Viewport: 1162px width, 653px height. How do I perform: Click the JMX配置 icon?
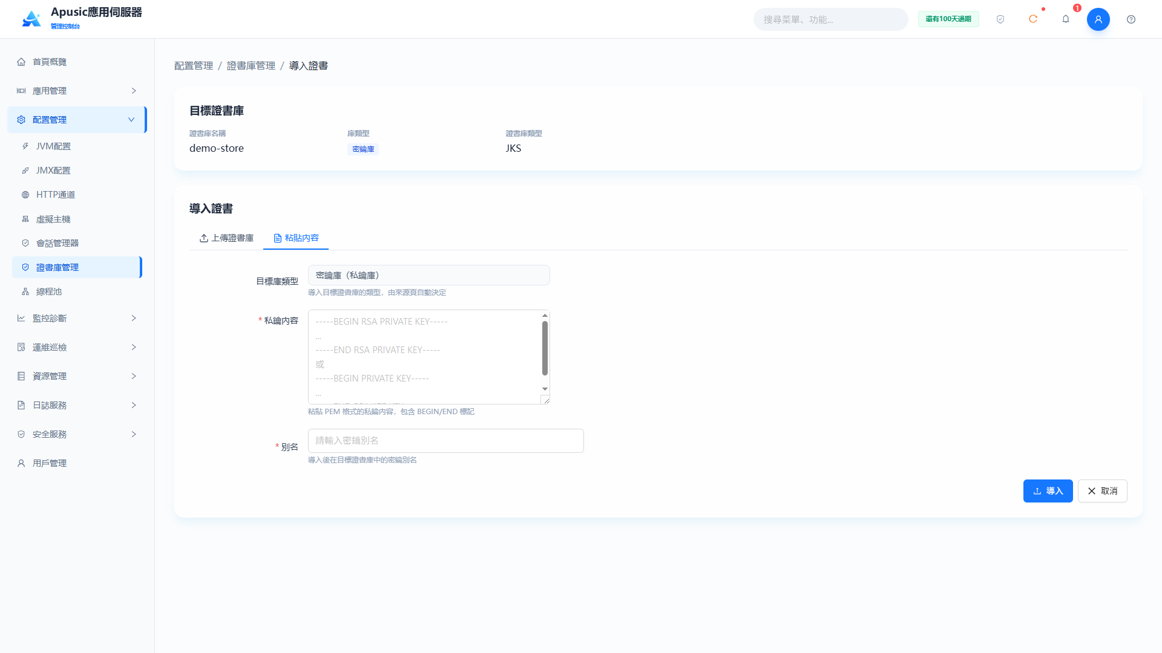click(25, 171)
